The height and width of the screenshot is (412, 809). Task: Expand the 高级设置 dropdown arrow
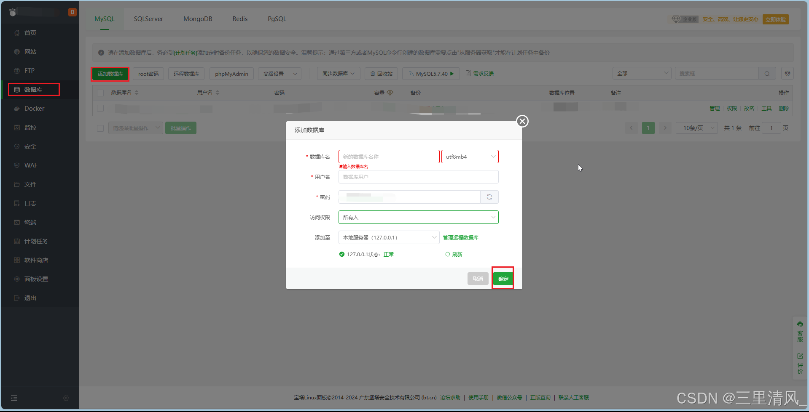coord(295,74)
